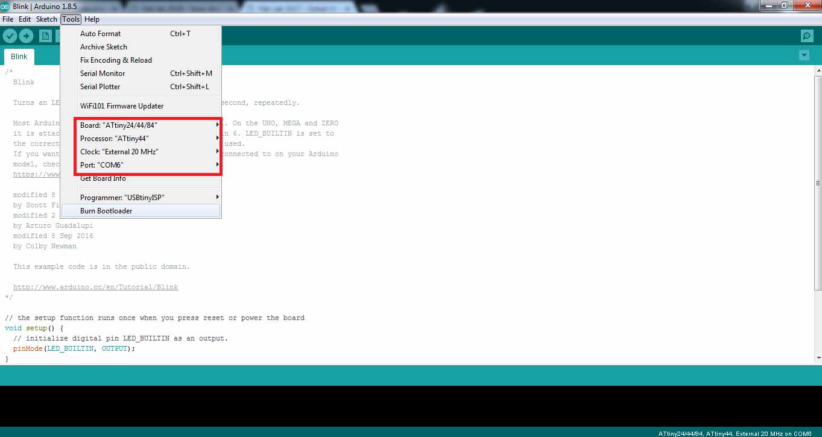
Task: Open Serial Plotter menu entry
Action: click(x=141, y=87)
